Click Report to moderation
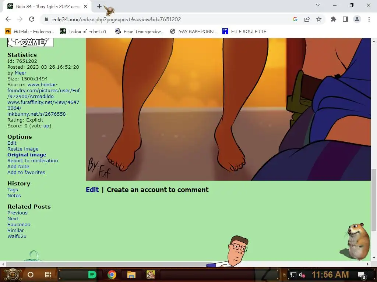Image resolution: width=377 pixels, height=282 pixels. [x=33, y=161]
